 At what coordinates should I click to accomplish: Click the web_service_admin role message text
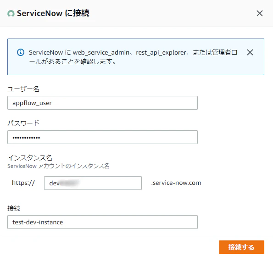[x=133, y=57]
